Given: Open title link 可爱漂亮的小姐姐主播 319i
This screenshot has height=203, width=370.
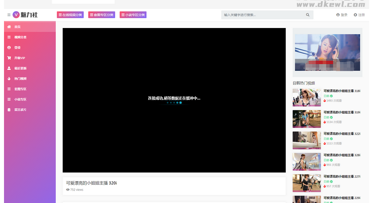Looking at the screenshot, I should coord(342,112).
